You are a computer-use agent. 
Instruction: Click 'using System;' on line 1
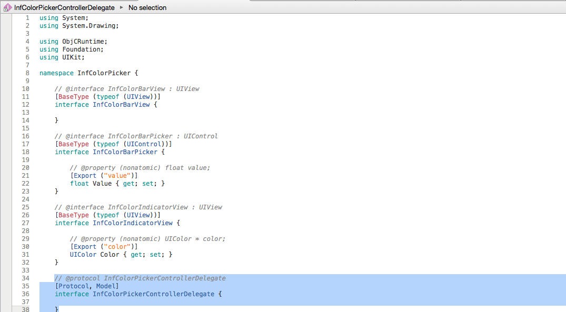click(64, 18)
